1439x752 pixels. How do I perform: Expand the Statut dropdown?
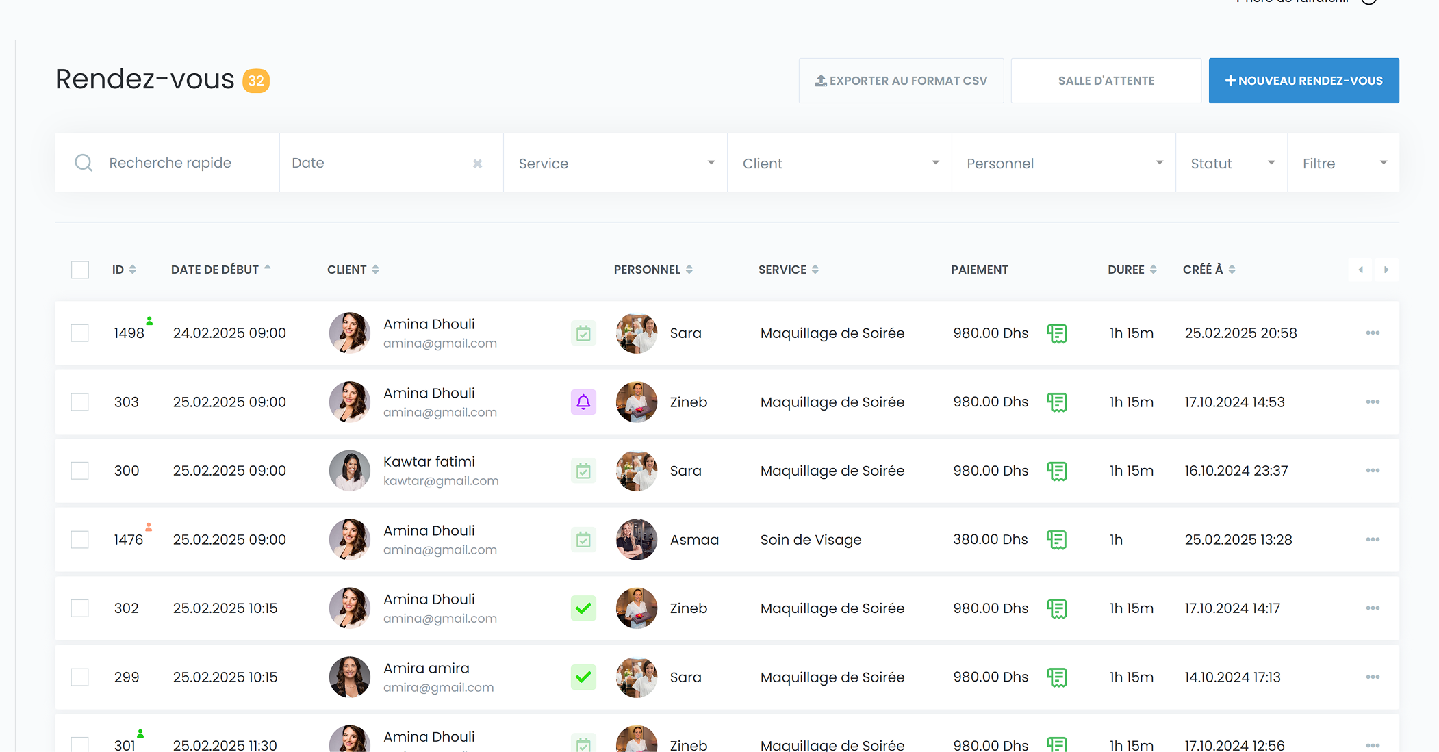pyautogui.click(x=1231, y=164)
